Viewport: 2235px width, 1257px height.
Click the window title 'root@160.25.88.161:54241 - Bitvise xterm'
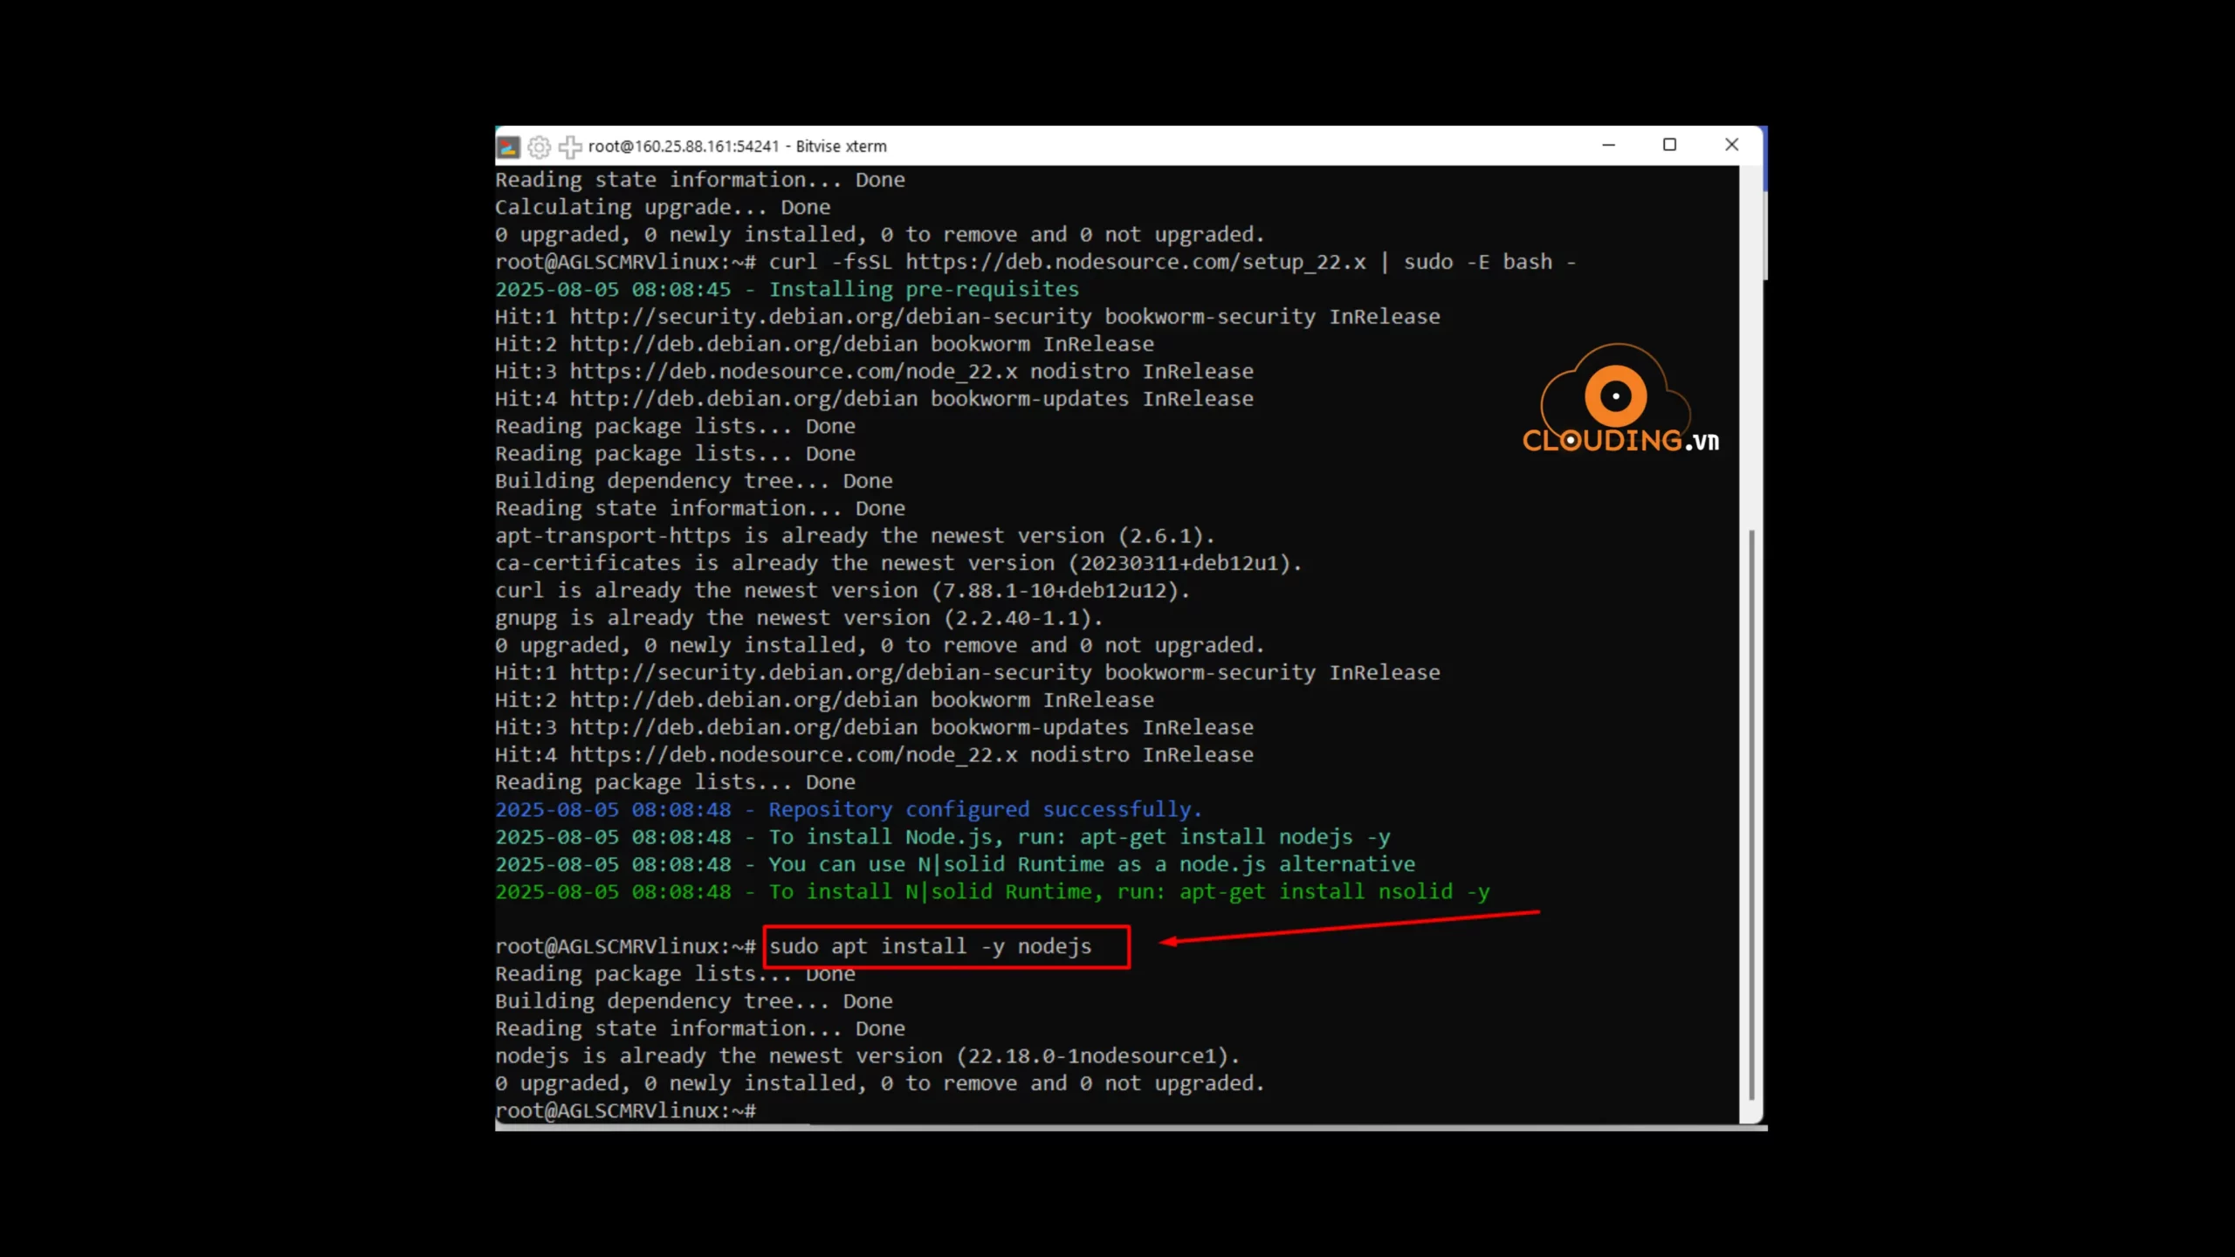[x=737, y=147]
